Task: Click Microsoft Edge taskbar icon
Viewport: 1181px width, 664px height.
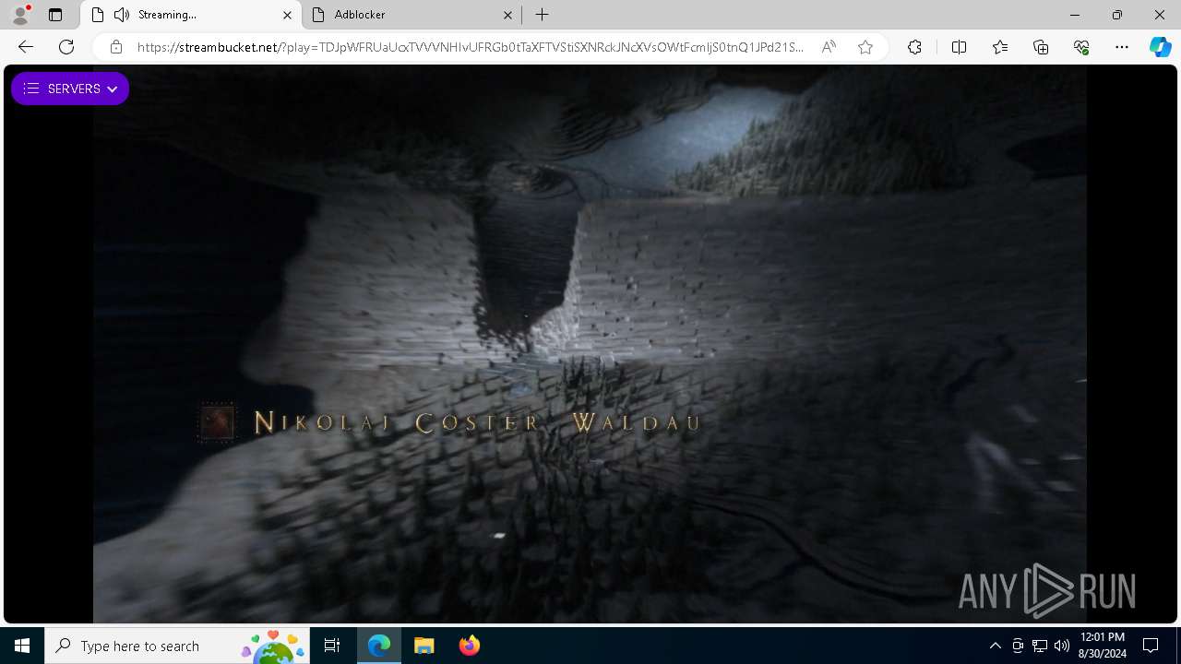Action: coord(379,646)
